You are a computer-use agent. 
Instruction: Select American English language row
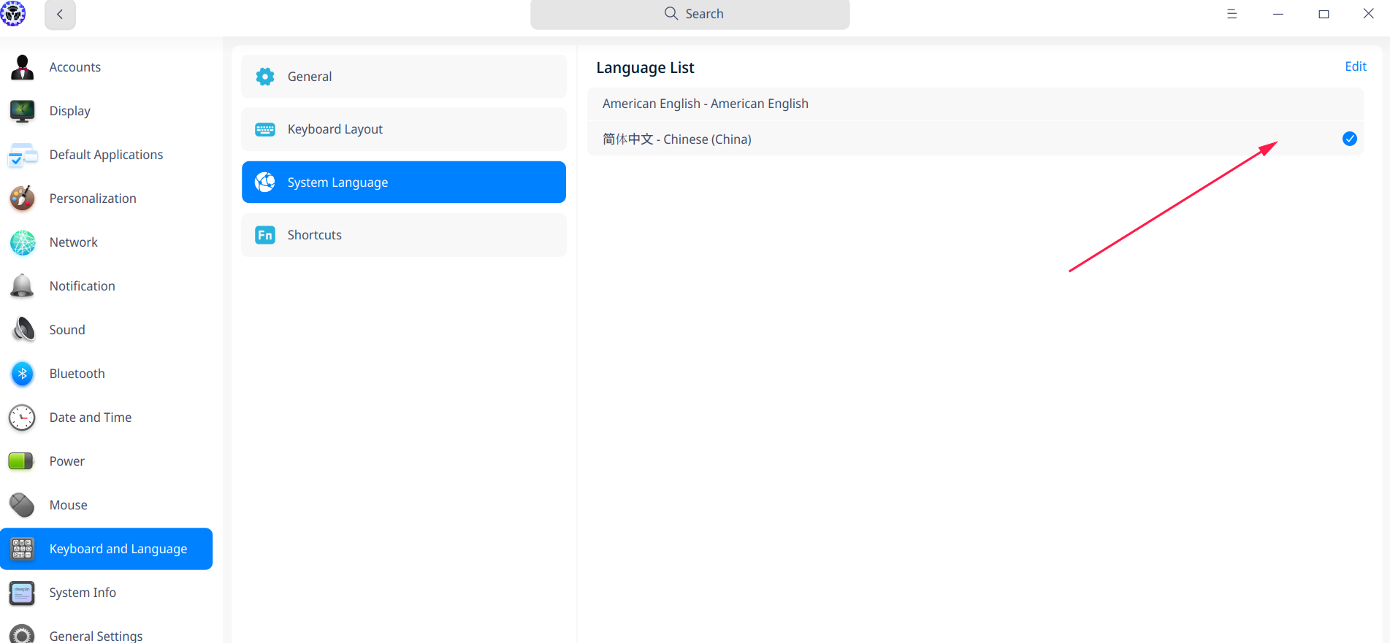975,104
